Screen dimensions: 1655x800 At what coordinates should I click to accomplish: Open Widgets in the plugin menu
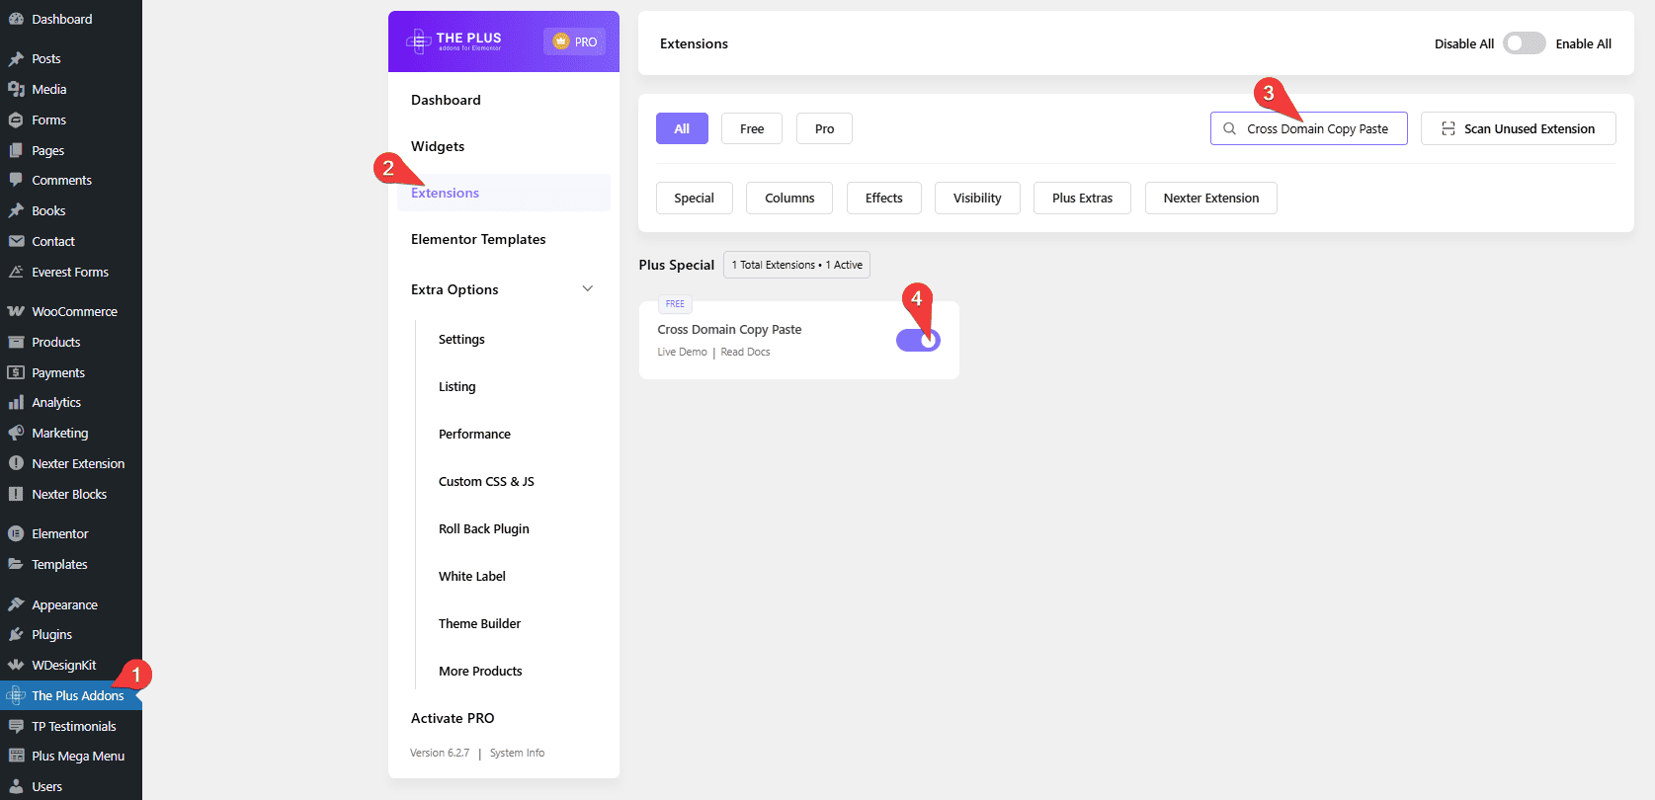click(438, 146)
